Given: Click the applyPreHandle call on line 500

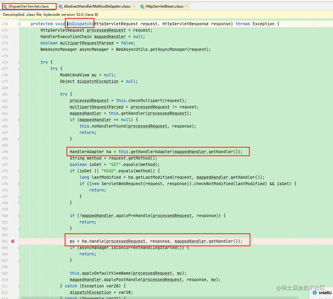Looking at the screenshot, I should (x=133, y=216).
